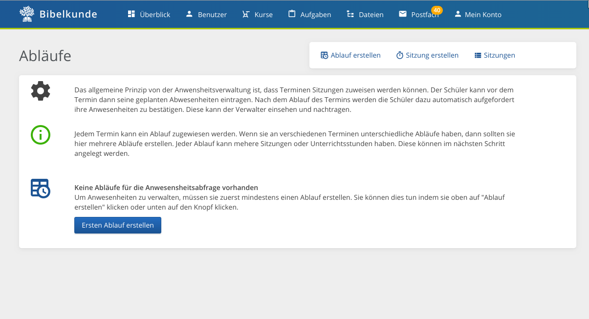589x319 pixels.
Task: Click the gray settings gear icon
Action: coord(41,91)
